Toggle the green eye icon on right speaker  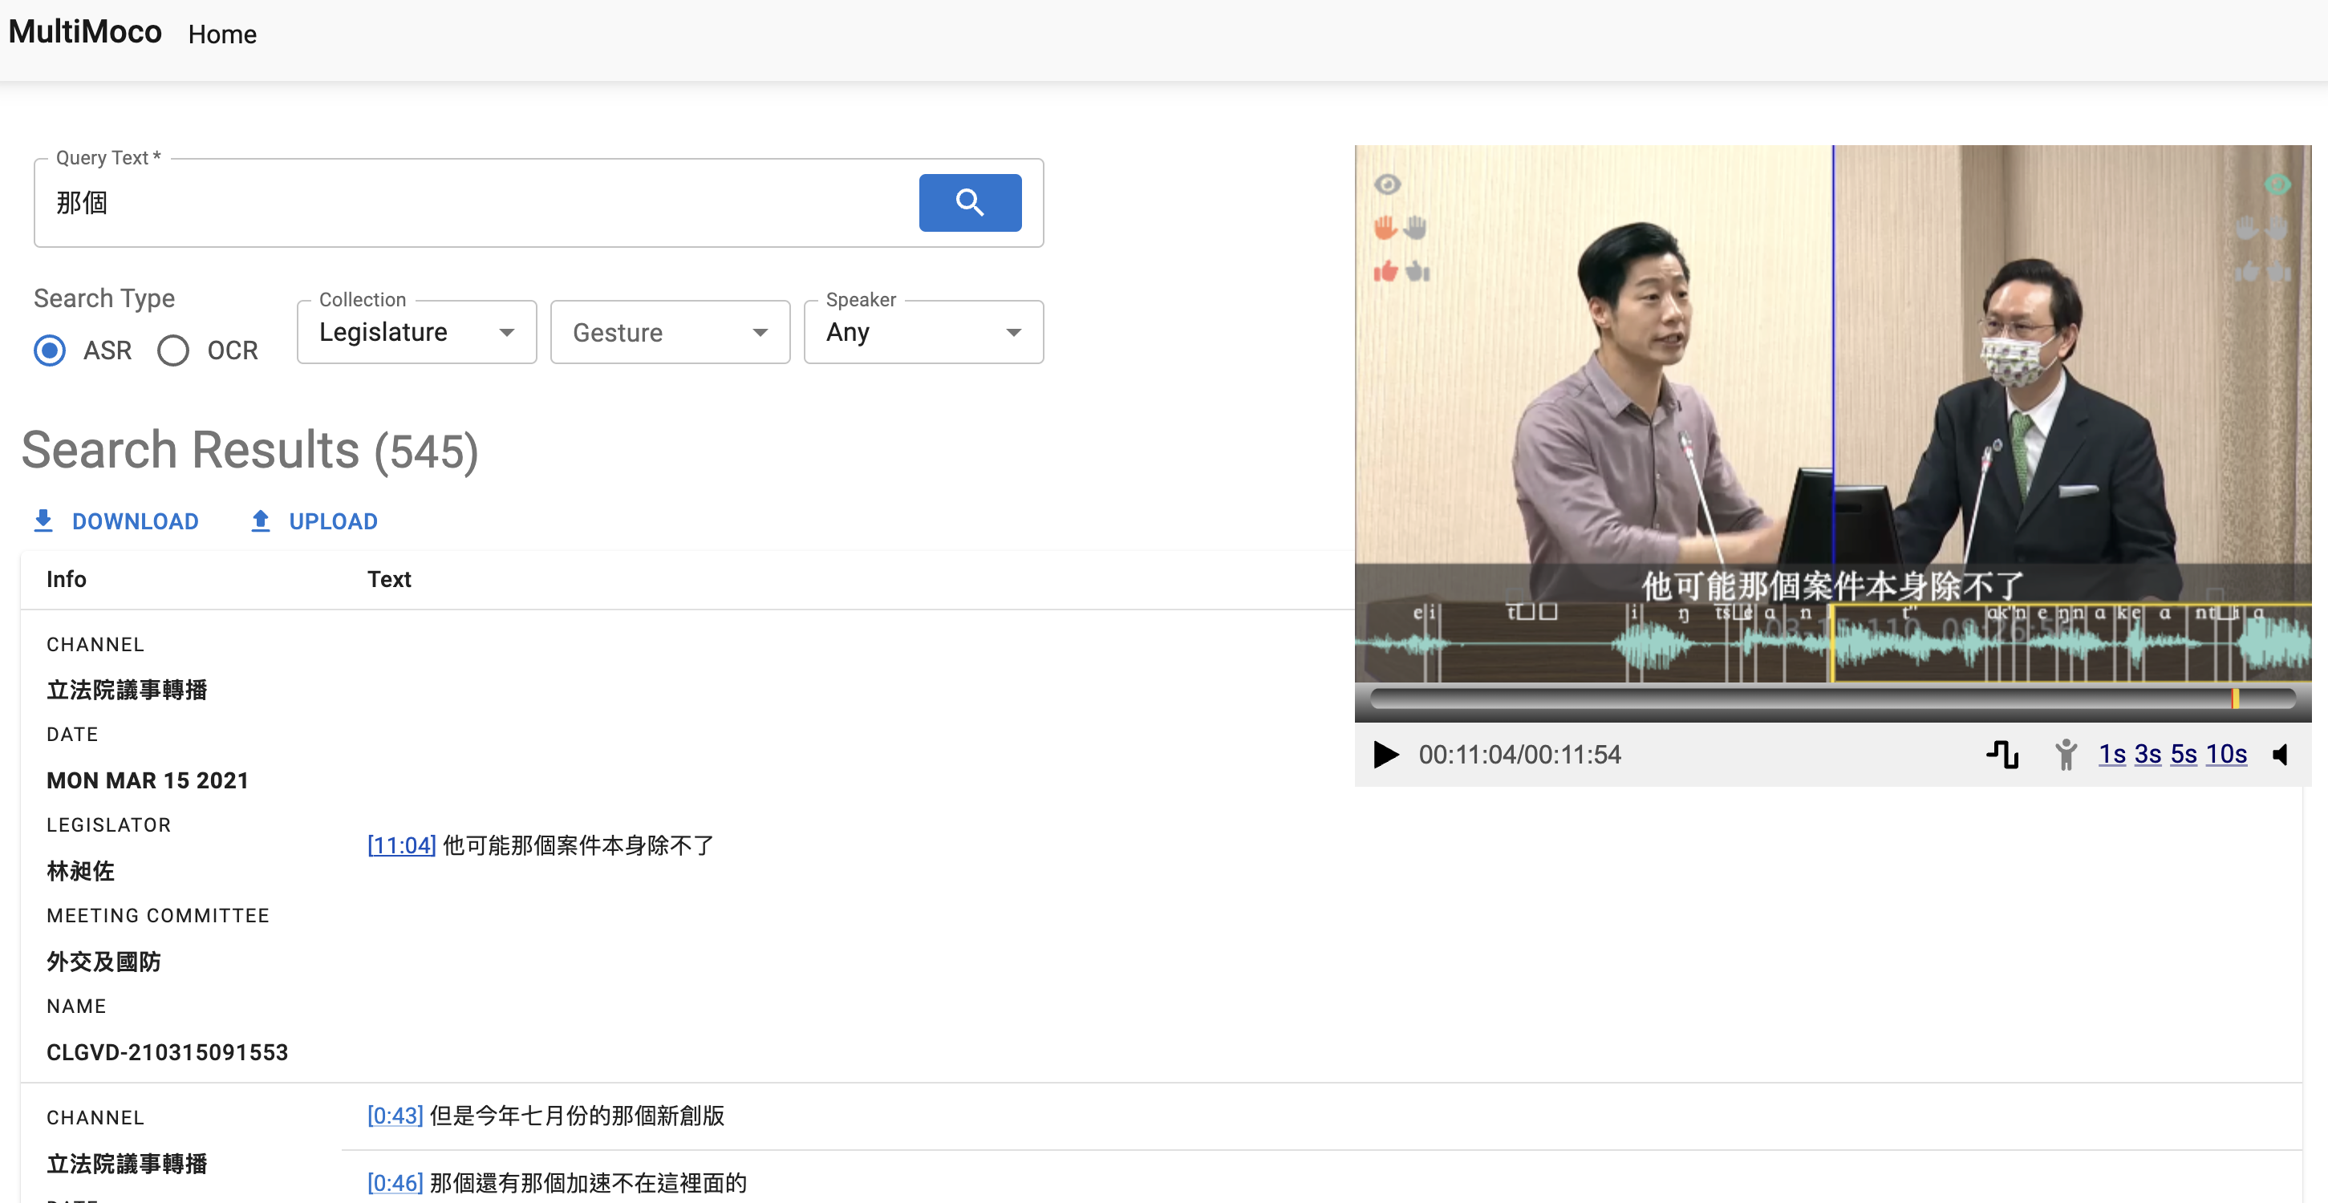pos(2277,184)
